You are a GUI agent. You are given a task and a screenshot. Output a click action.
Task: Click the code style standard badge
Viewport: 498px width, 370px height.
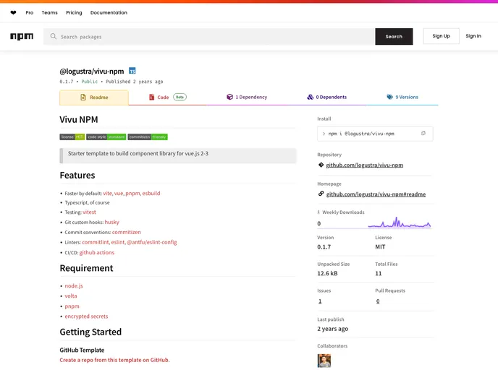pyautogui.click(x=106, y=137)
